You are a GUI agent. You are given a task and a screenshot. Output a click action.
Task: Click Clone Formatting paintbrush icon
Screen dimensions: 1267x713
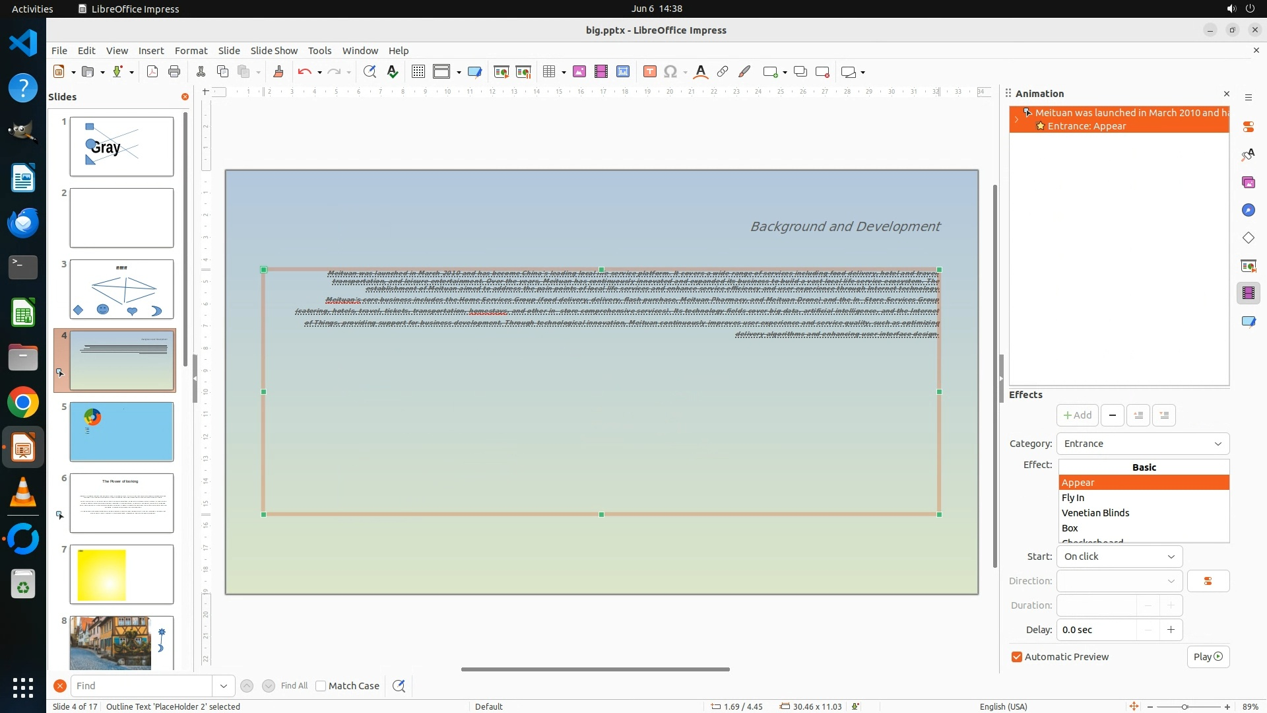pos(278,72)
